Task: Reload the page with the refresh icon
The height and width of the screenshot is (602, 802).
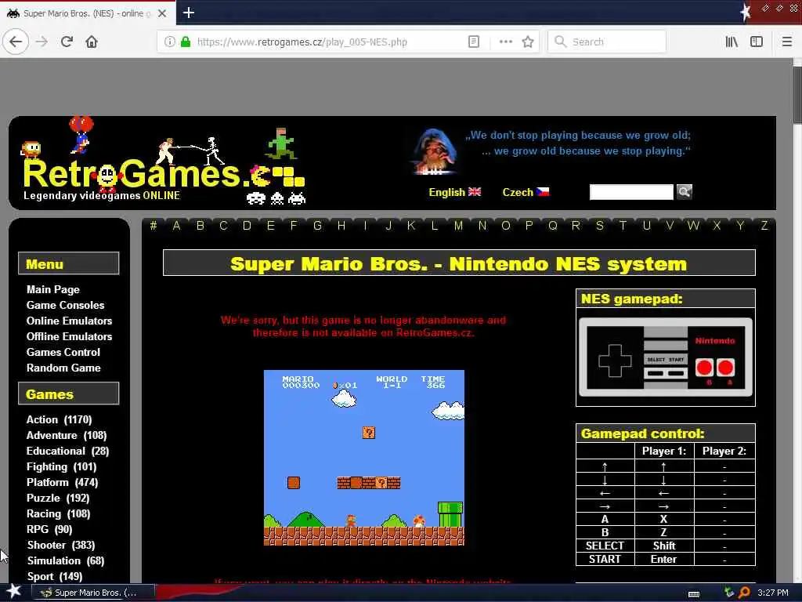Action: pos(67,42)
